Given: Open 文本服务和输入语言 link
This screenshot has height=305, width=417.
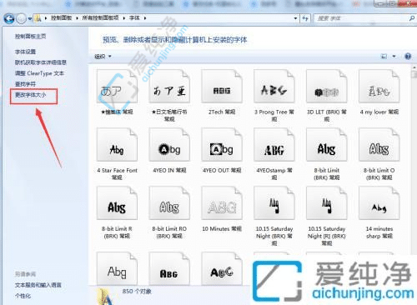Looking at the screenshot, I should tap(38, 285).
